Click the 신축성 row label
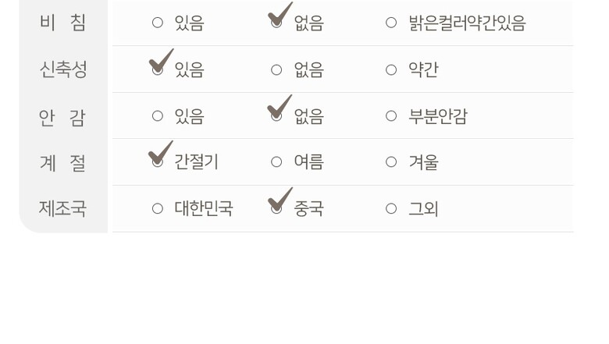The width and height of the screenshot is (609, 344). coord(62,69)
